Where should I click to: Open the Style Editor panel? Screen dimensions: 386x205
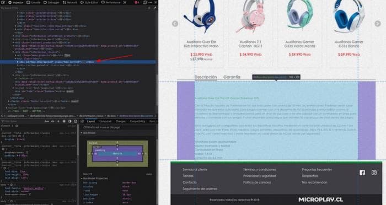pos(89,2)
